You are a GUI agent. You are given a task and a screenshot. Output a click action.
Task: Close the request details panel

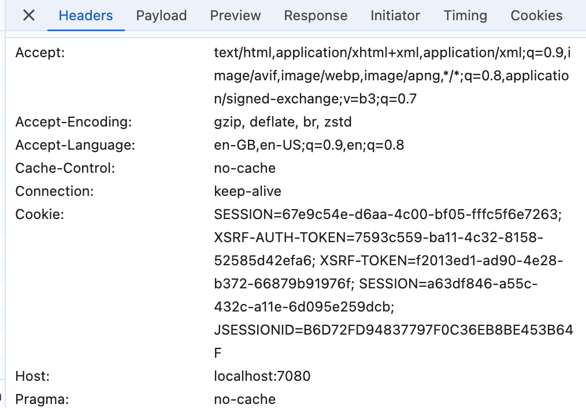pyautogui.click(x=29, y=16)
